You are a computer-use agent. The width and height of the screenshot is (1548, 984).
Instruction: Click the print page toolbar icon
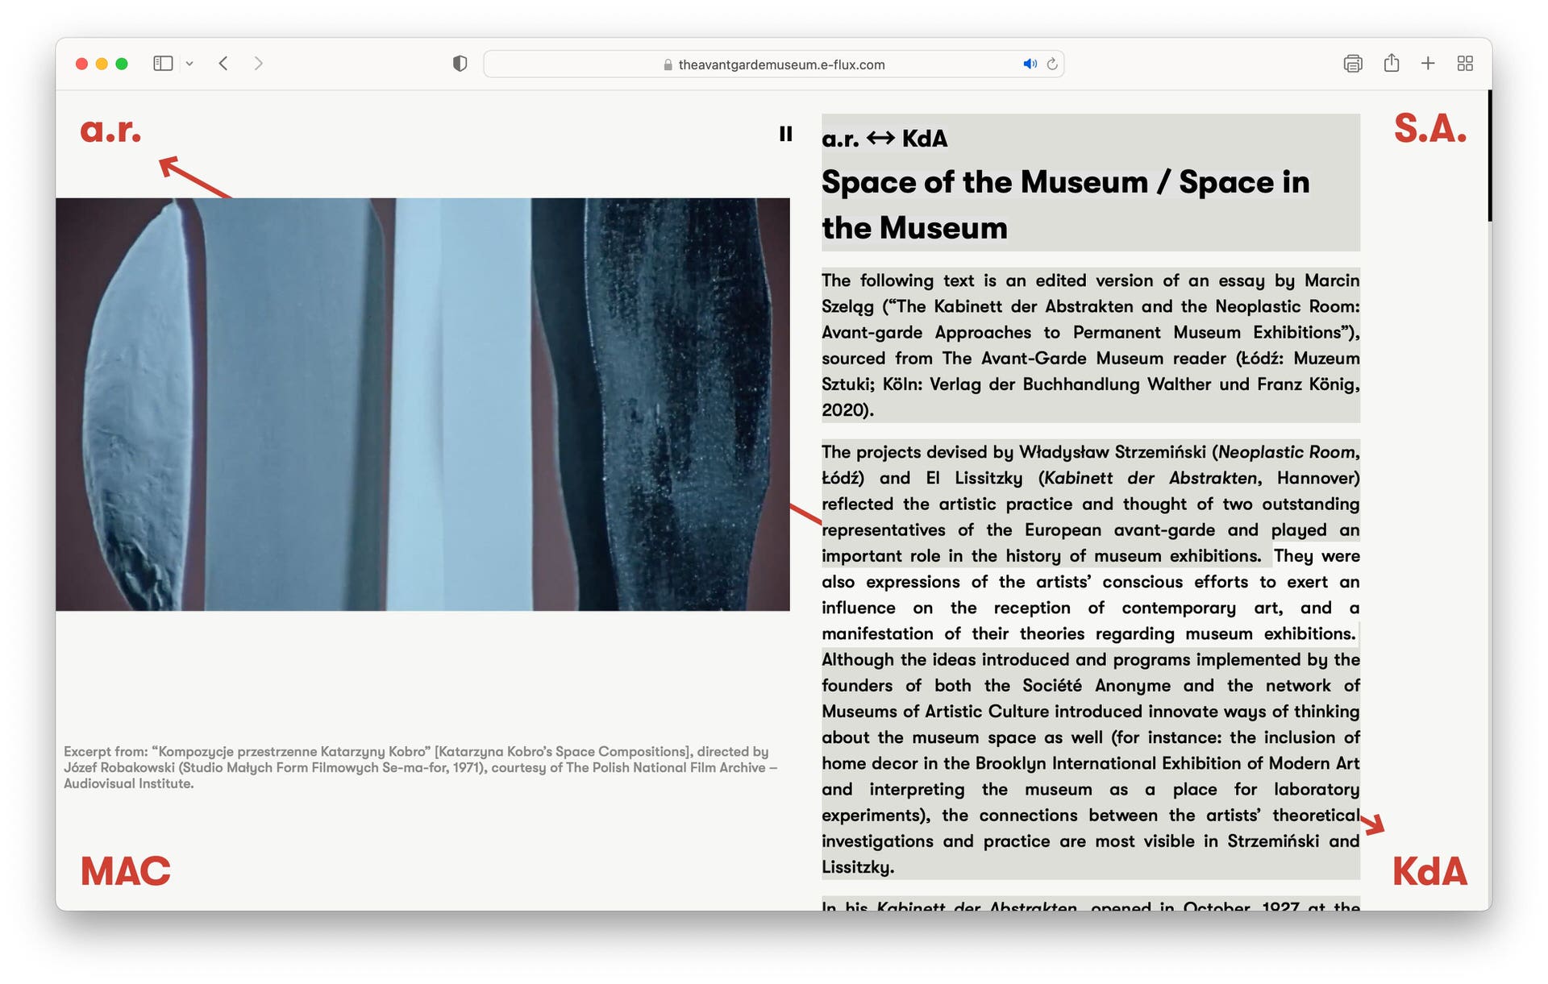(x=1353, y=64)
